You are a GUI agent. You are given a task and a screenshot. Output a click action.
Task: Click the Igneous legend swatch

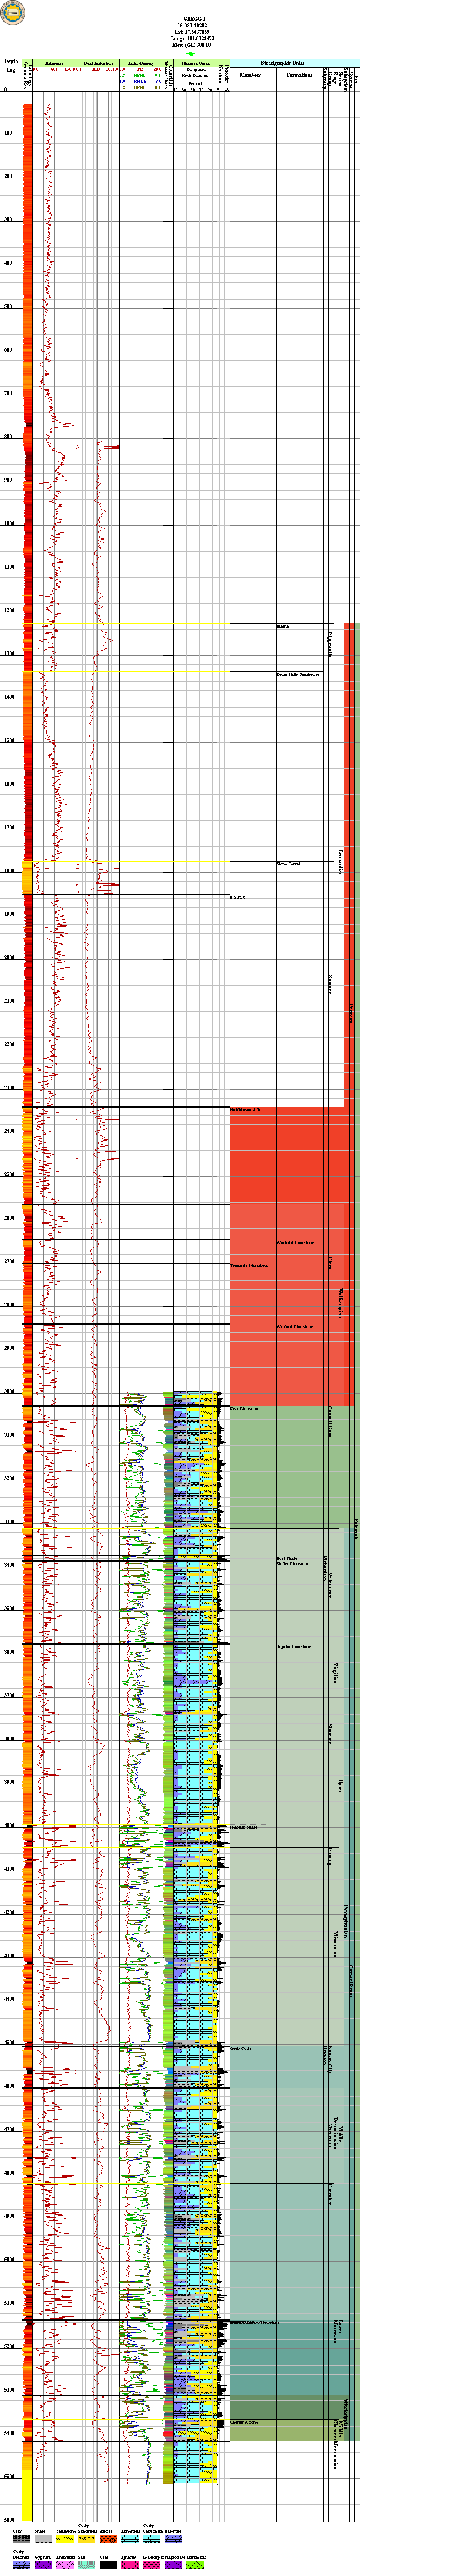point(130,2565)
